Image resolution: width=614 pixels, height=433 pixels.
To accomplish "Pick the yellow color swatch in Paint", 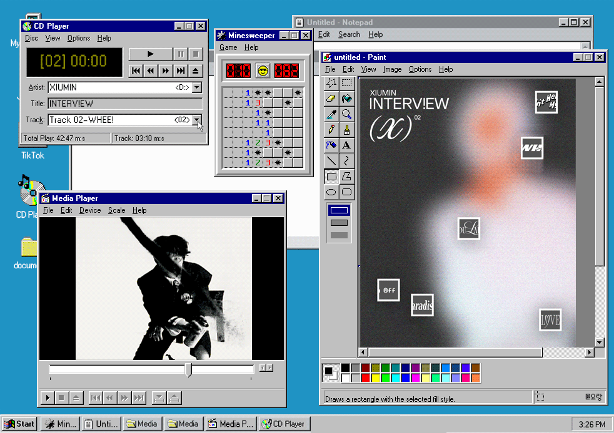I will (376, 378).
